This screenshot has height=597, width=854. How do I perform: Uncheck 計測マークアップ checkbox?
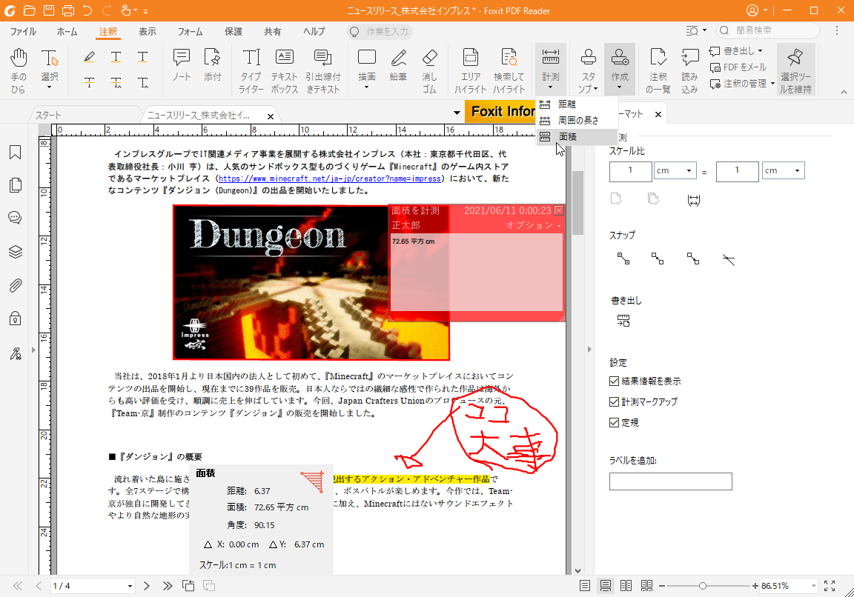(x=615, y=401)
